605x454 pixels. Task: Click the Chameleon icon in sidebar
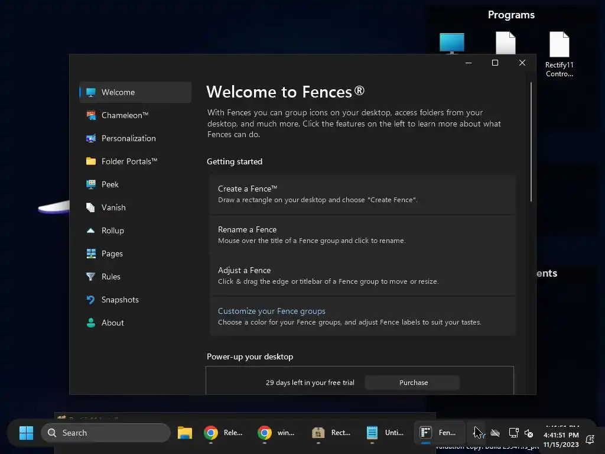click(90, 115)
